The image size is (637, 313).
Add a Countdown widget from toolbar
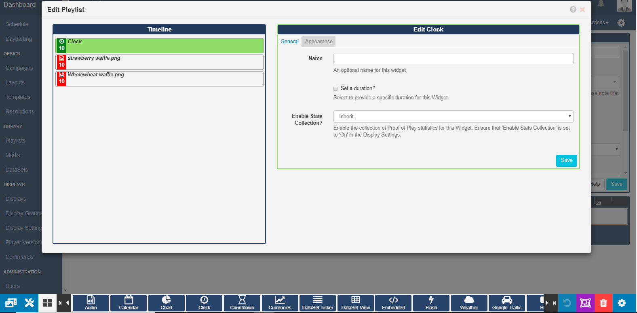242,303
